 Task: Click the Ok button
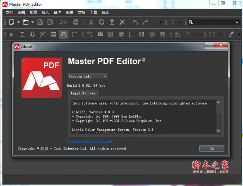211,148
